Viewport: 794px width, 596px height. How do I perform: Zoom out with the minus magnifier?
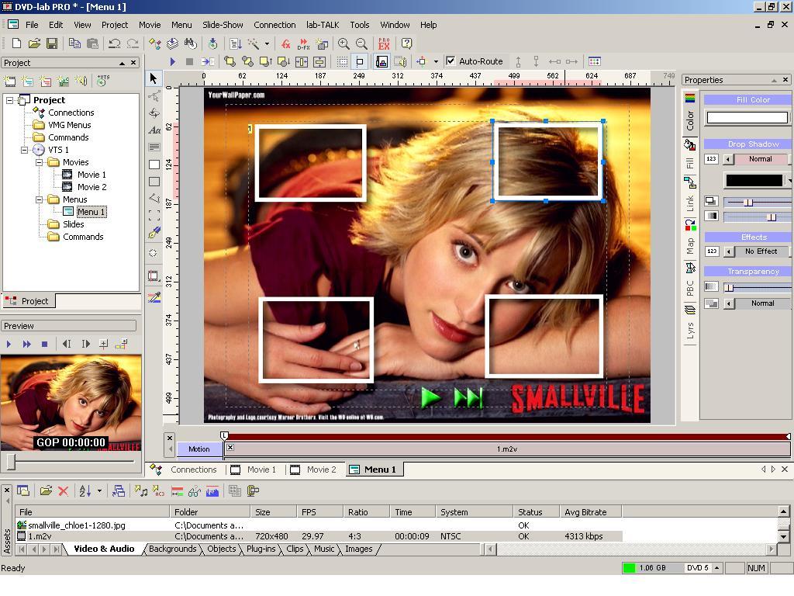(x=361, y=43)
